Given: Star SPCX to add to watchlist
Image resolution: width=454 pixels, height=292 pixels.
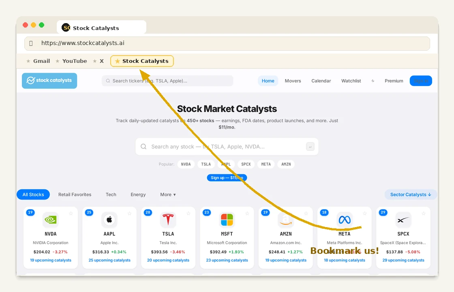Looking at the screenshot, I should coord(424,213).
